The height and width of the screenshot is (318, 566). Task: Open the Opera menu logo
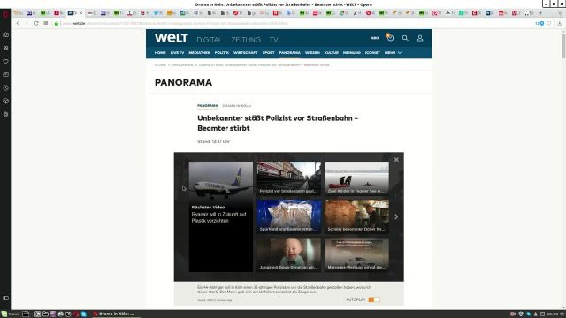[5, 14]
